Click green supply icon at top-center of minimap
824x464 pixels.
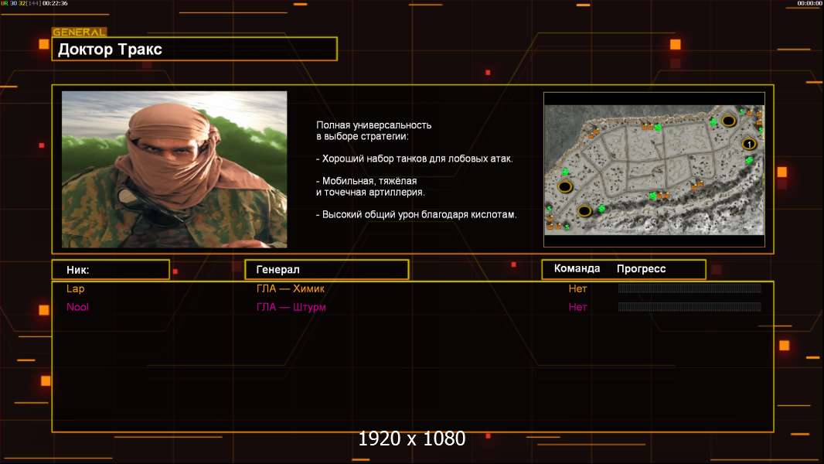pos(657,127)
